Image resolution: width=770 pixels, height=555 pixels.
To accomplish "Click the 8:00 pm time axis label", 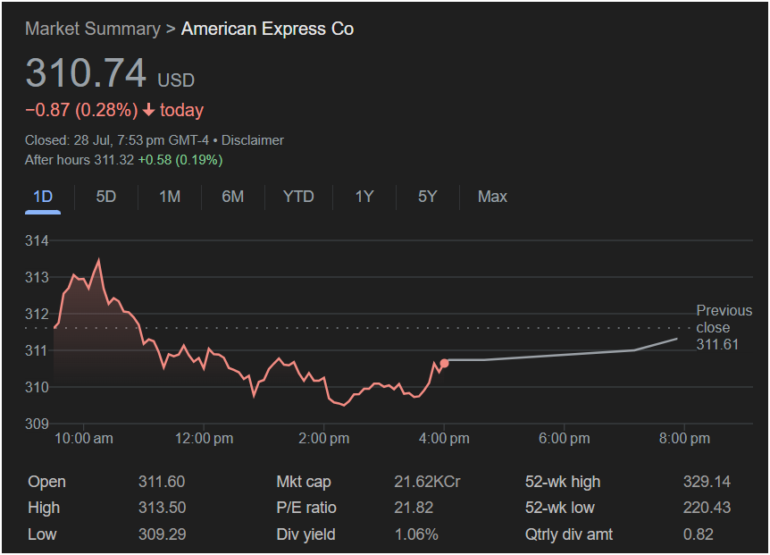I will [x=684, y=439].
